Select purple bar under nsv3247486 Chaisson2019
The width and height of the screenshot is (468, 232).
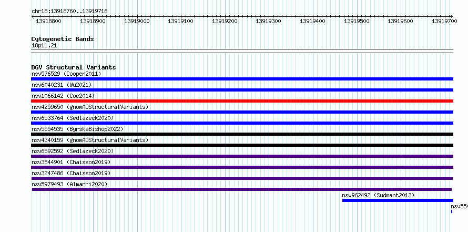tap(242, 178)
